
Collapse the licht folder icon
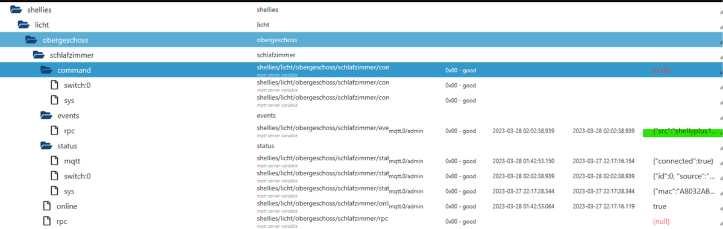tap(23, 25)
